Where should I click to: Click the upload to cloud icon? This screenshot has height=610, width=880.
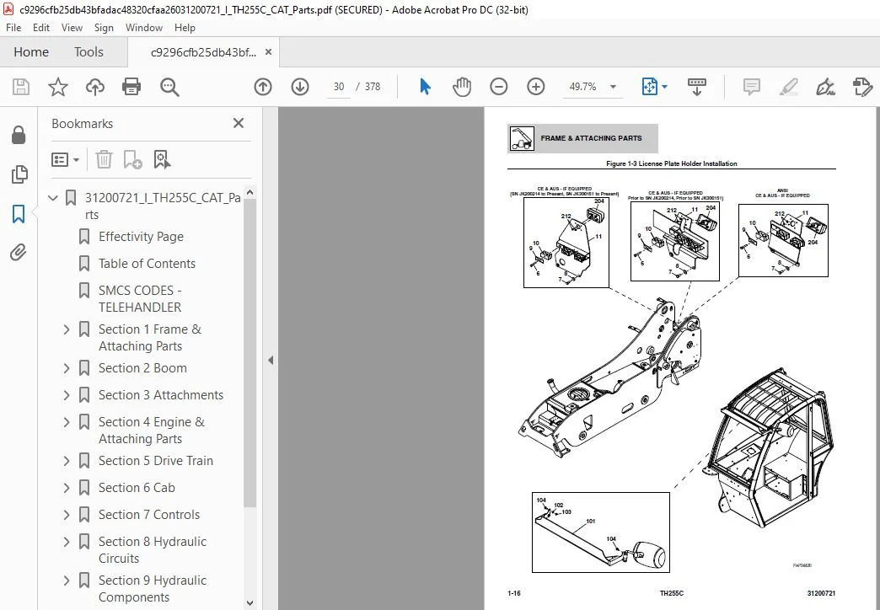click(x=95, y=87)
